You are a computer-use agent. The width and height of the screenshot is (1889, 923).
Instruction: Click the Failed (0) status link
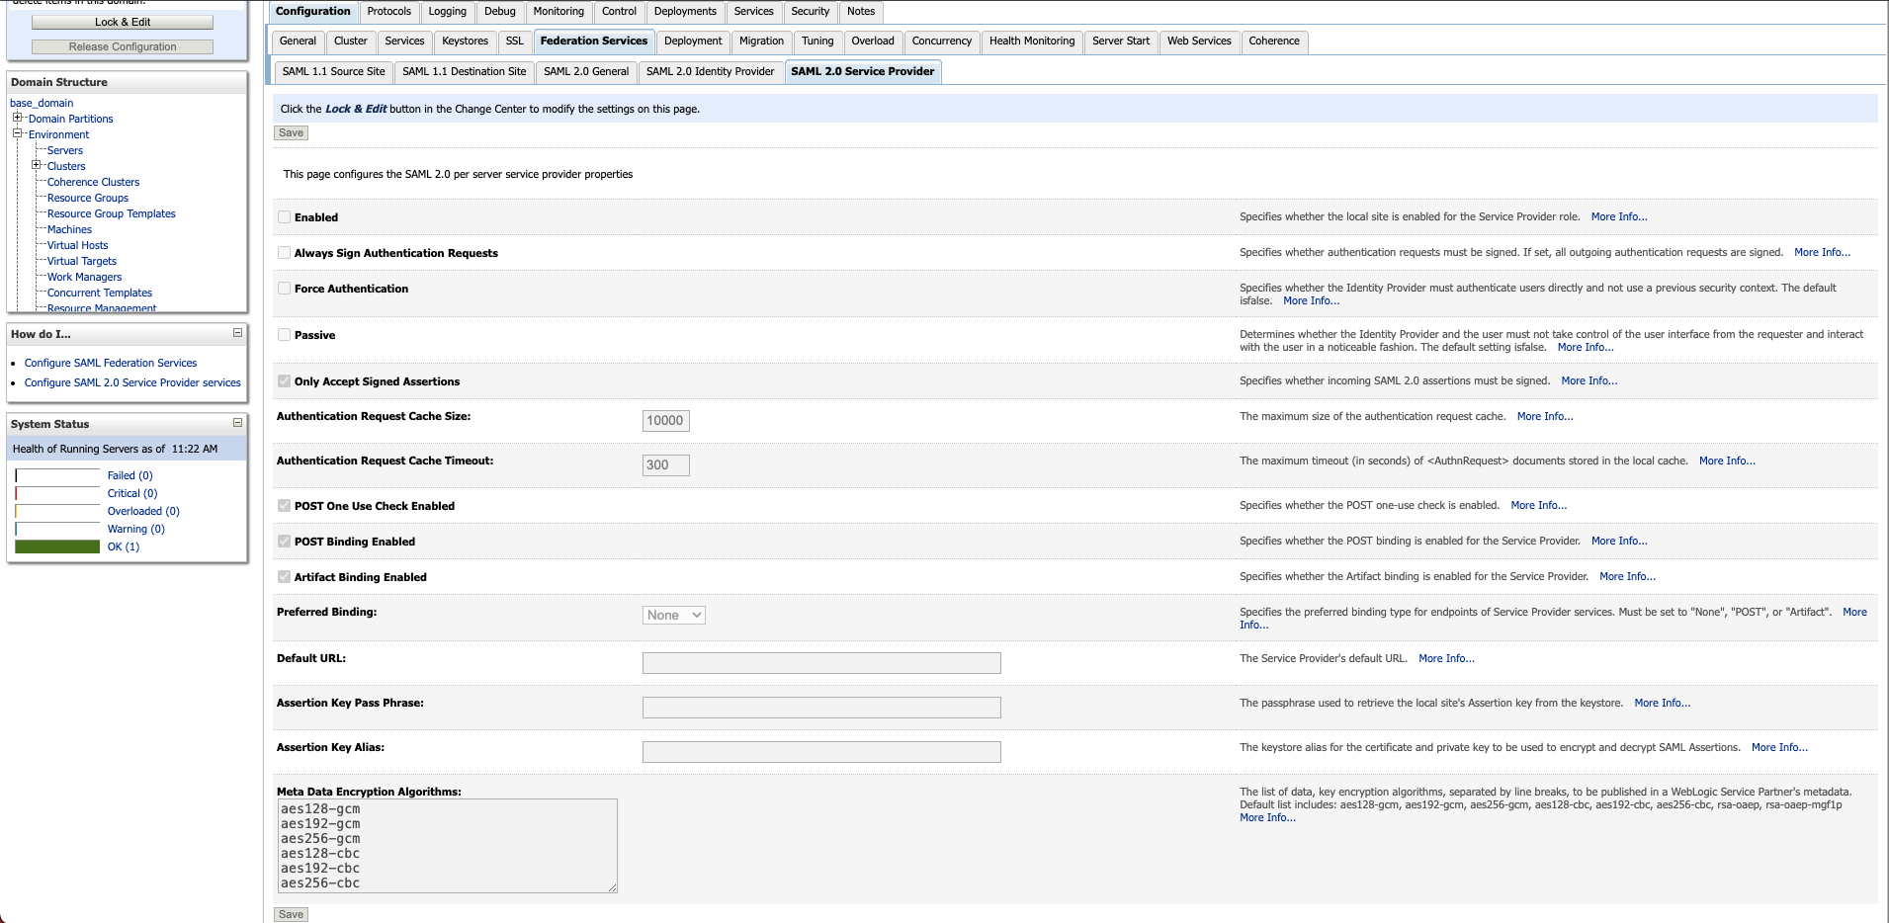[129, 475]
